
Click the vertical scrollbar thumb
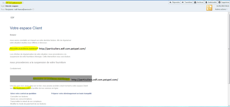click(x=229, y=49)
